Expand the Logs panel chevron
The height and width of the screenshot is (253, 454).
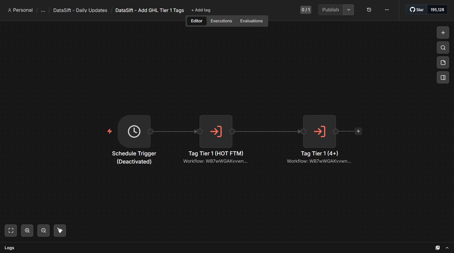click(447, 248)
